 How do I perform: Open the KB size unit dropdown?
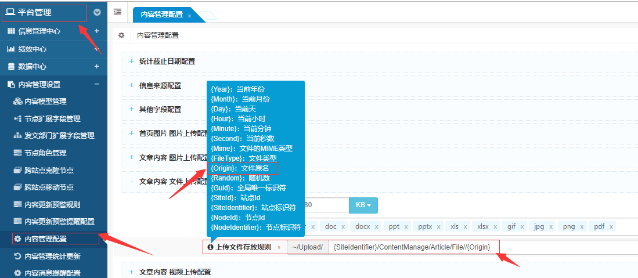tap(363, 205)
